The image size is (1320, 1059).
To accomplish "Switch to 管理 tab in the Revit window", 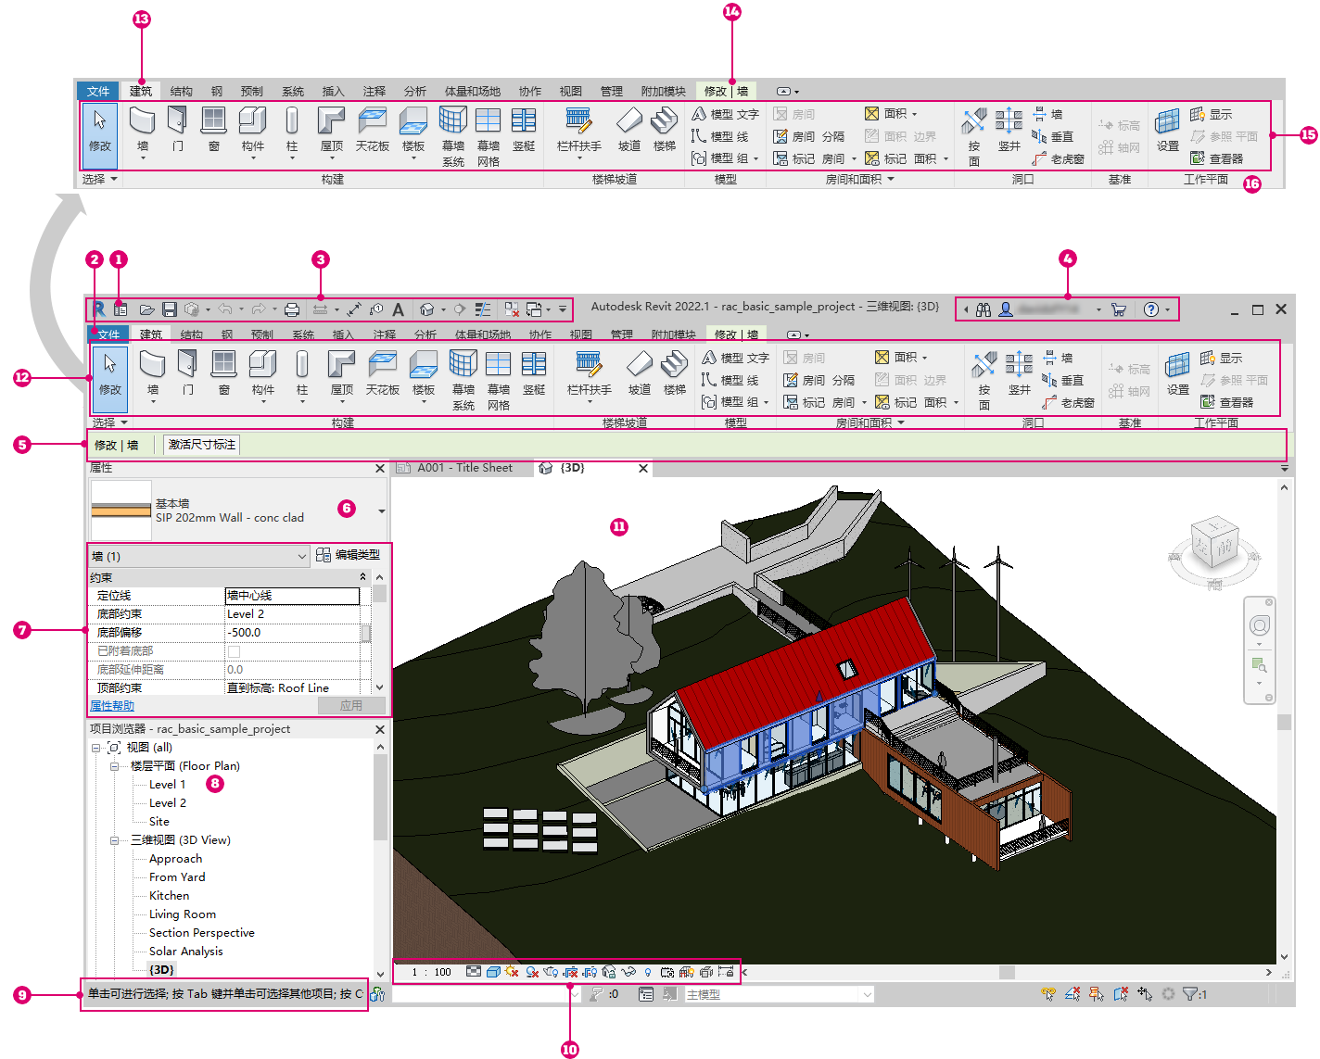I will coord(622,334).
